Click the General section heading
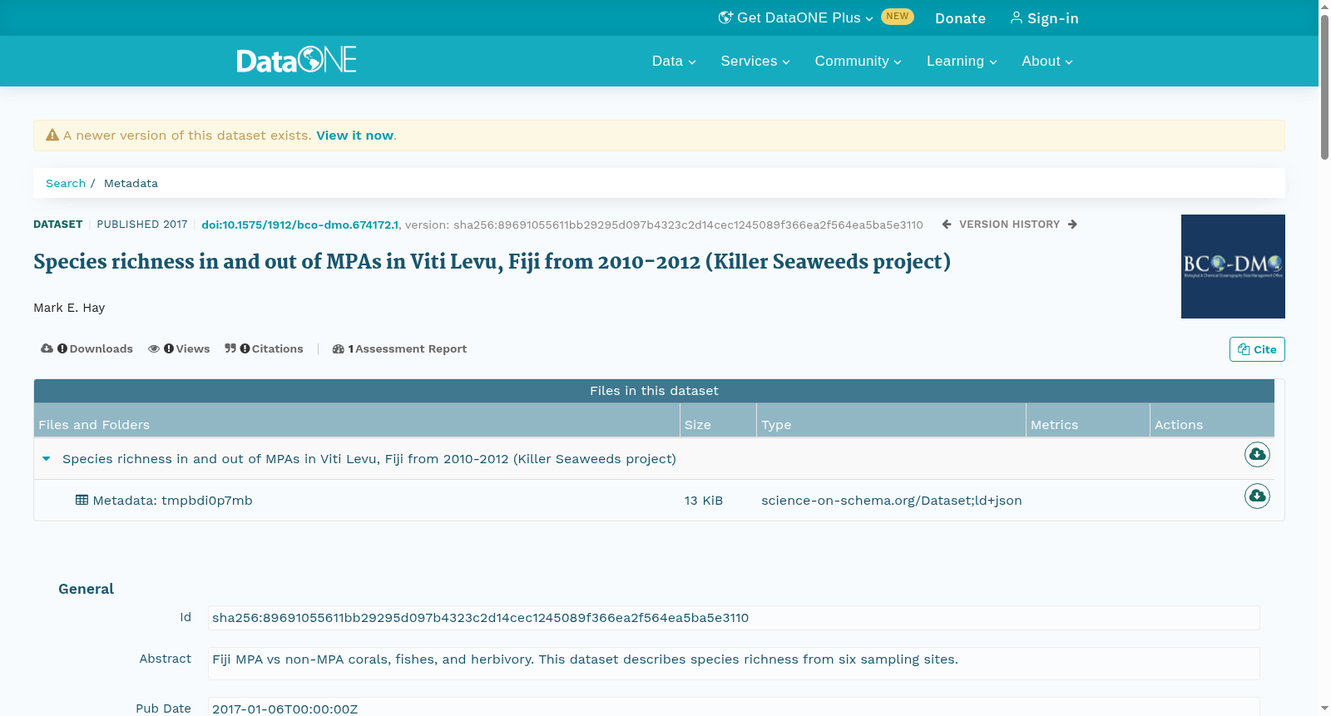This screenshot has width=1331, height=716. (86, 589)
